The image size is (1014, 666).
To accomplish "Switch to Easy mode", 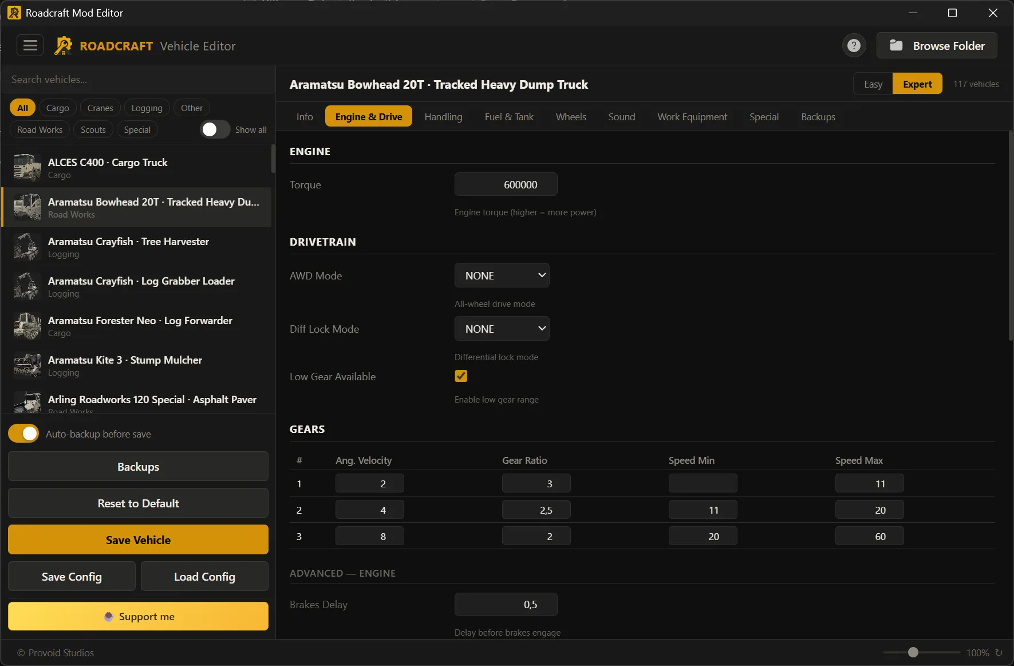I will [873, 84].
